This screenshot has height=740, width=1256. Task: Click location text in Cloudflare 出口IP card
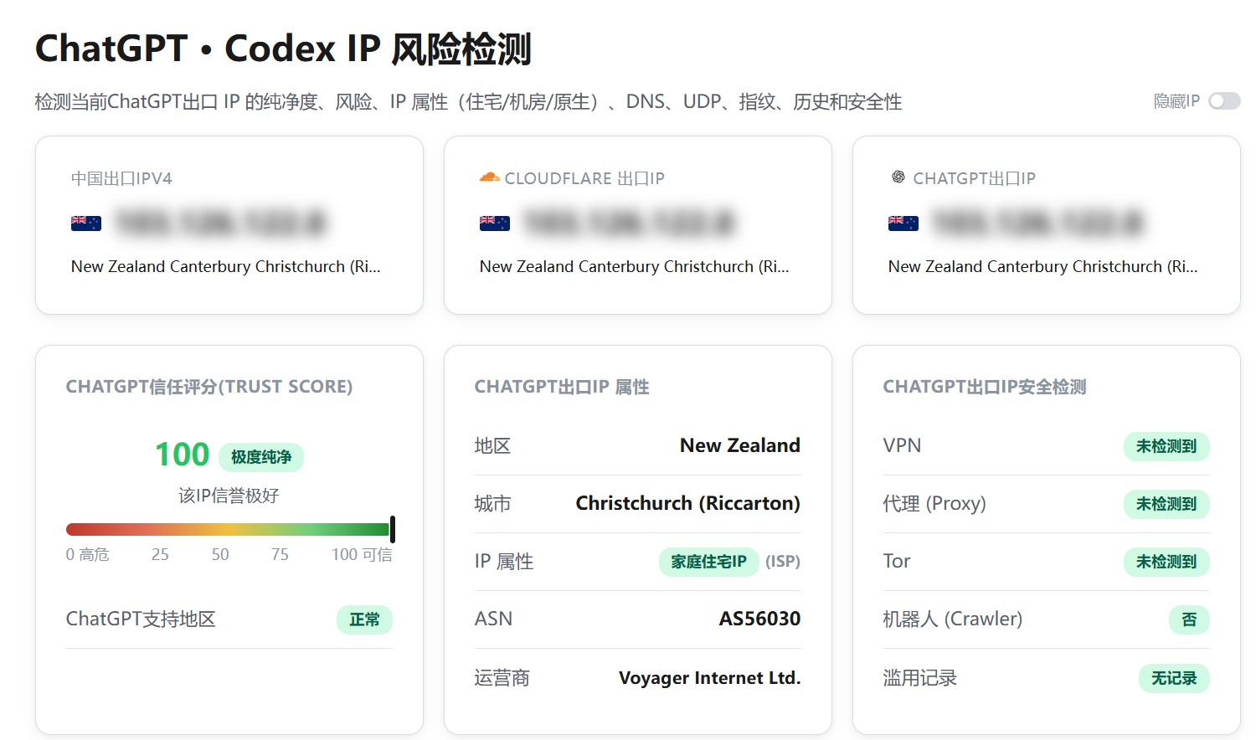[635, 266]
